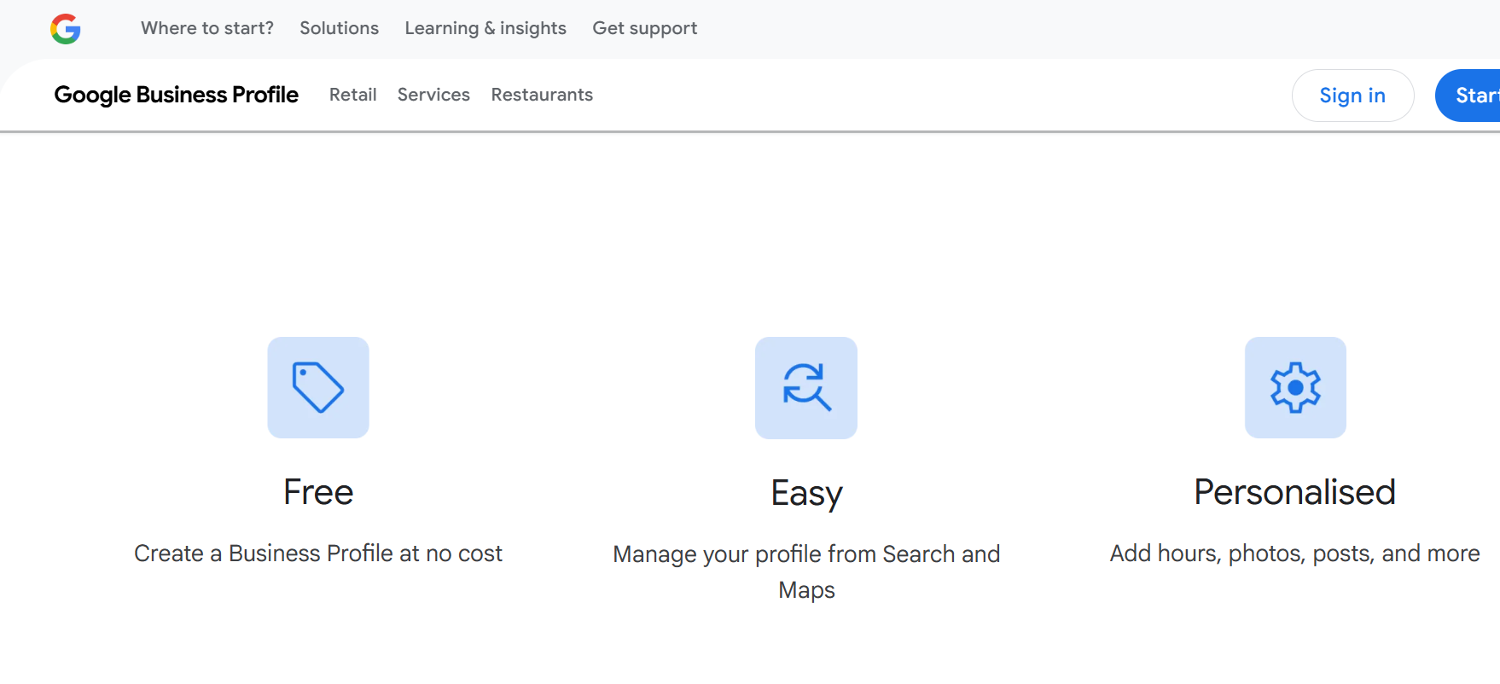
Task: Click the text about creating a Business Profile at no cost
Action: 318,554
